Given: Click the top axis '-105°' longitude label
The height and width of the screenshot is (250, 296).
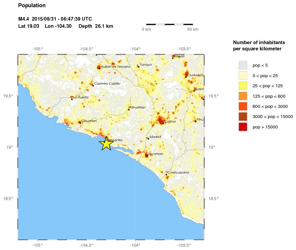Looking at the screenshot, I should [38, 49].
